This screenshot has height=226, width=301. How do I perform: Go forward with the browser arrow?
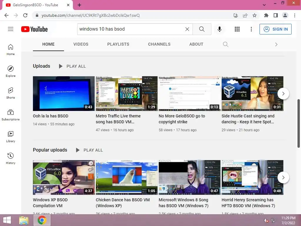(x=16, y=15)
